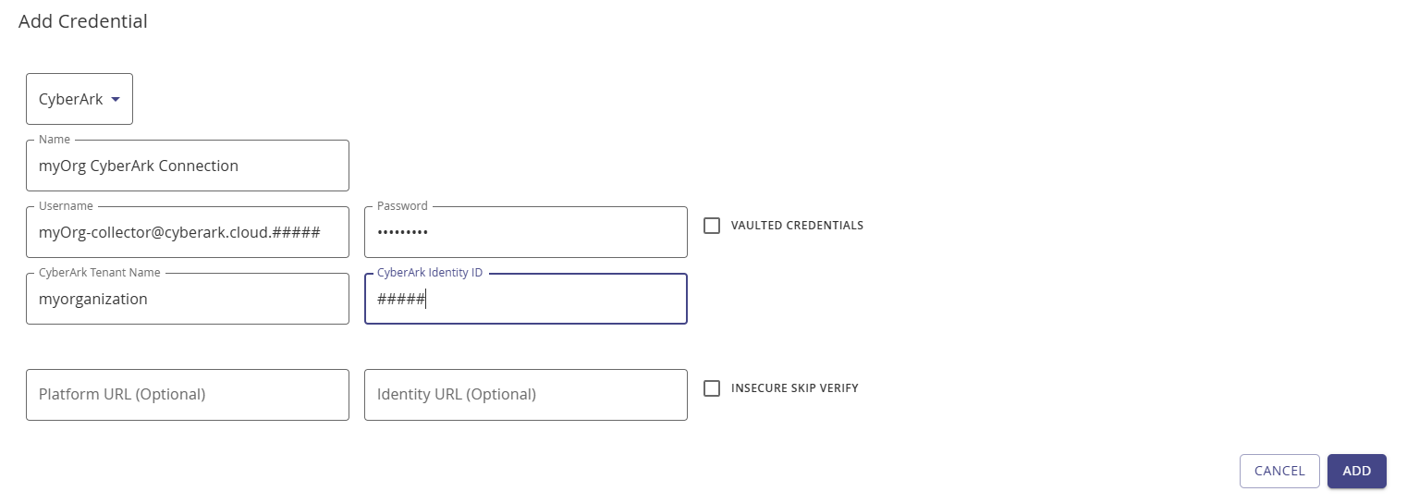The height and width of the screenshot is (504, 1407).
Task: Focus the Platform URL (Optional) field
Action: point(188,395)
